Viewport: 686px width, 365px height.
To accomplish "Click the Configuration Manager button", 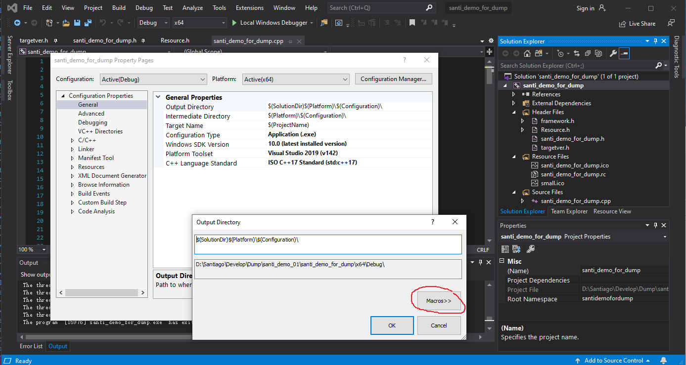I will point(393,79).
